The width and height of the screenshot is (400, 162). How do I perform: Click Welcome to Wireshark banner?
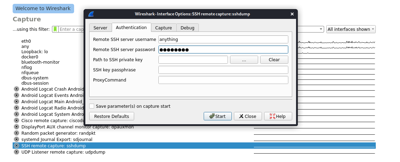point(43,8)
